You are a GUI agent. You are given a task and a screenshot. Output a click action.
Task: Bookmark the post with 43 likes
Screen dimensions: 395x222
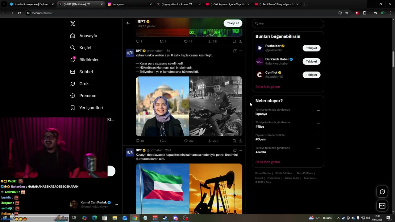(234, 41)
